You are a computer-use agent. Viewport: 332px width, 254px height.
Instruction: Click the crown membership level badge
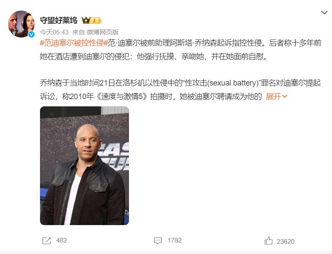92,20
